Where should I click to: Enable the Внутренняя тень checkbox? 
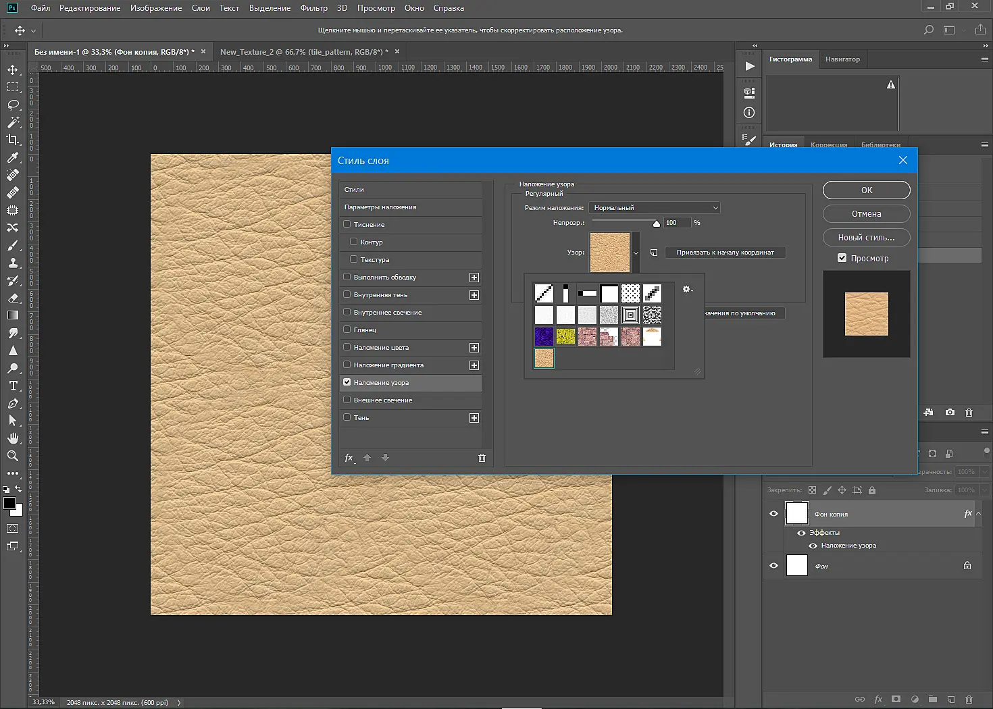[347, 294]
